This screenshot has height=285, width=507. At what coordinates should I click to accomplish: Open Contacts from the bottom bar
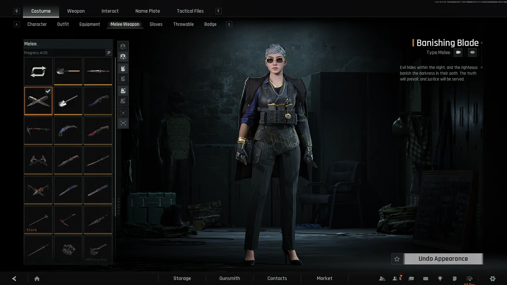pos(277,279)
